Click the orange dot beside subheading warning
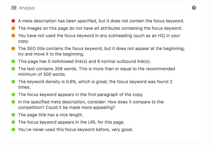The width and height of the screenshot is (211, 147). click(13, 36)
